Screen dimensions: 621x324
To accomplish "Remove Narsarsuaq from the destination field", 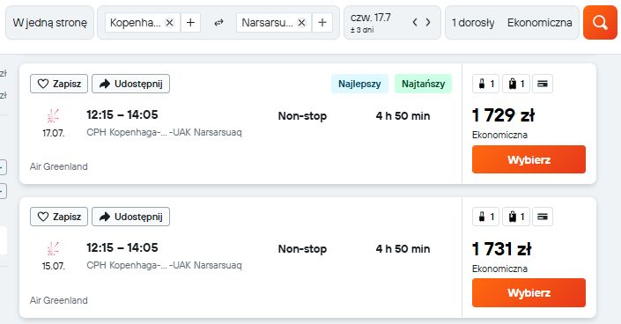I will (x=301, y=23).
